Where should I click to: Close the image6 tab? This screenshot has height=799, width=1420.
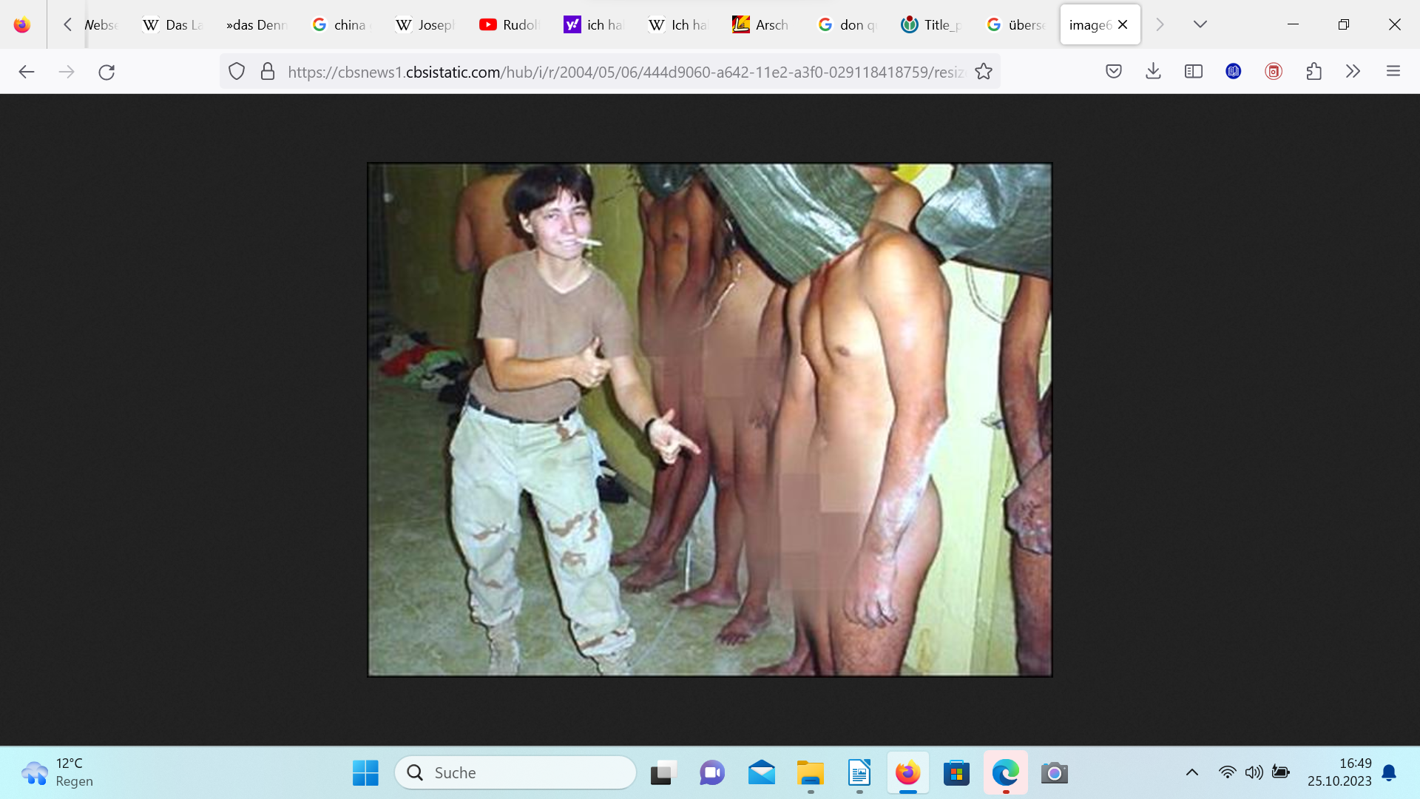1123,24
